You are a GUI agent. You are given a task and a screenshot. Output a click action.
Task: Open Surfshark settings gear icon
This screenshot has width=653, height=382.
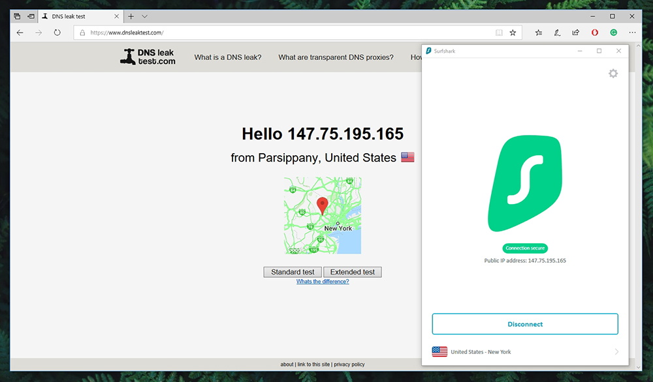(x=613, y=74)
